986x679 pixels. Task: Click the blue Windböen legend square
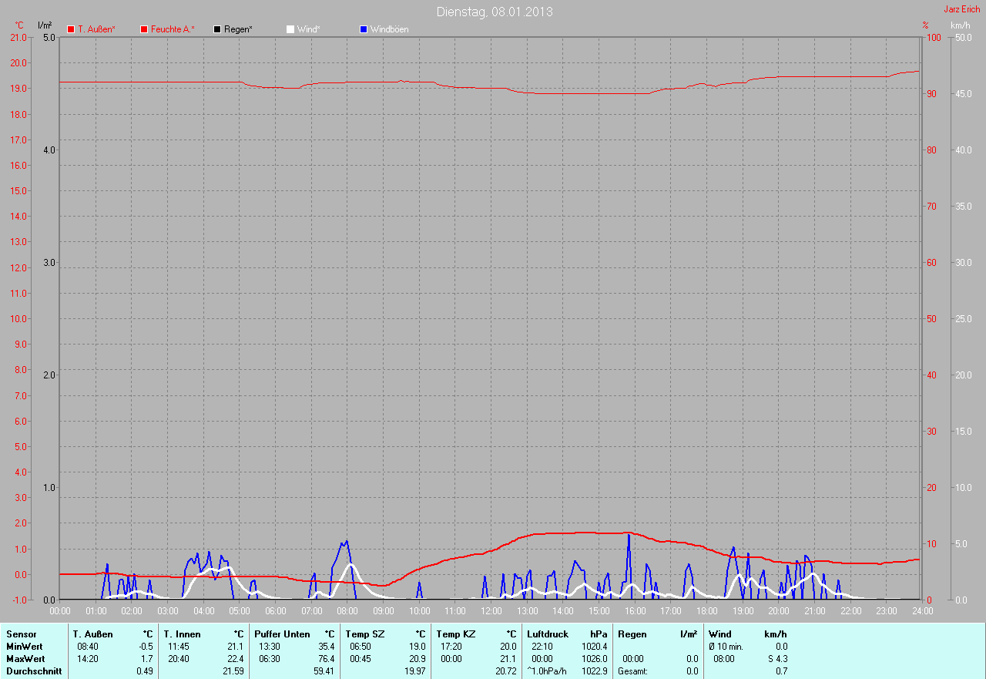[364, 29]
